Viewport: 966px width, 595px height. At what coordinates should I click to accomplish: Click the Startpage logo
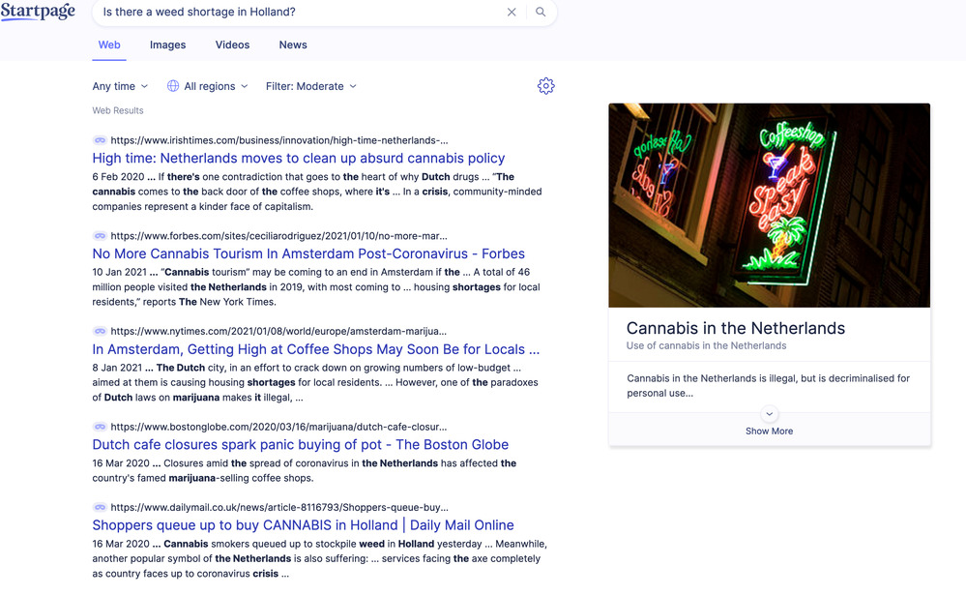[x=38, y=13]
